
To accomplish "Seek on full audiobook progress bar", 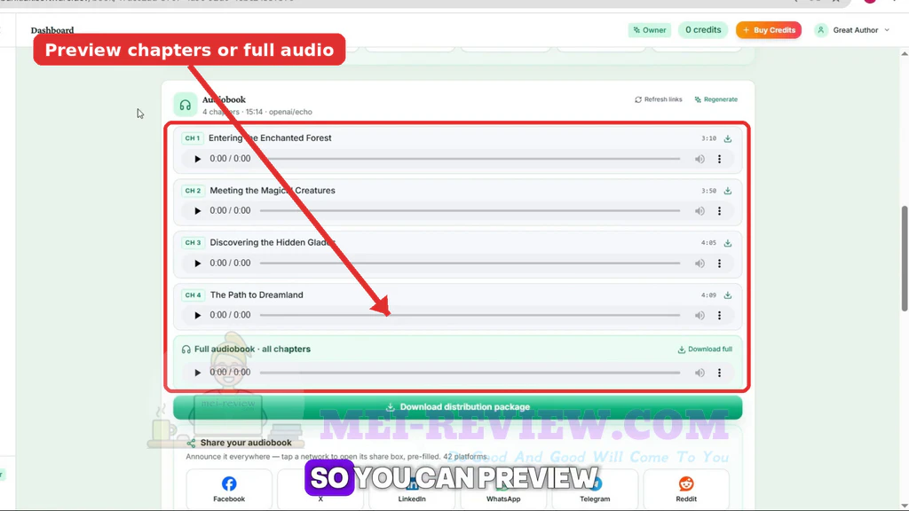I will point(470,373).
